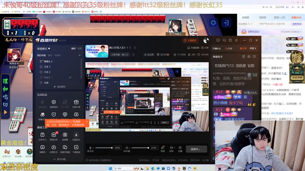This screenshot has height=171, width=305.
Task: Open the 如何快速上手直播伴侣 help link
Action: click(x=98, y=160)
